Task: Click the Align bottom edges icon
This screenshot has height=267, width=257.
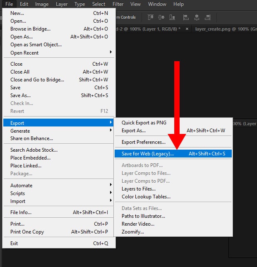Action: pos(172,17)
